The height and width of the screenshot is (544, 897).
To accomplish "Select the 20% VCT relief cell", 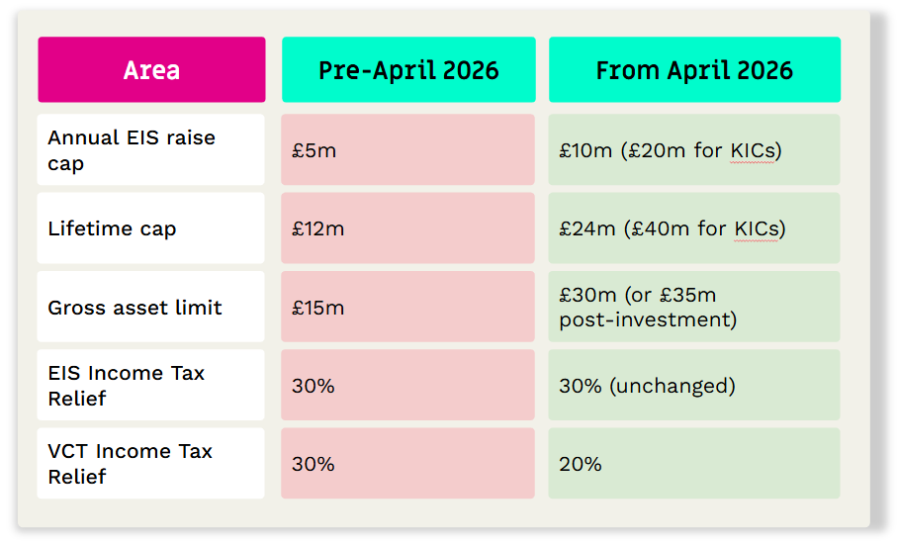I will [694, 463].
